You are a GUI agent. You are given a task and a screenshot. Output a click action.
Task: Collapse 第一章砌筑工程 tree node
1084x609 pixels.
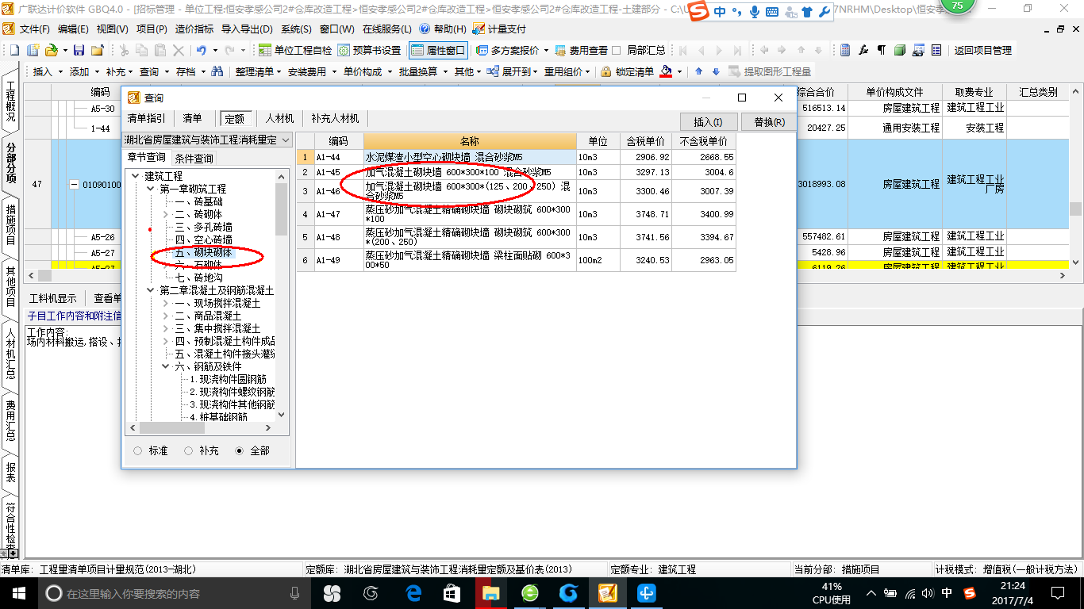[x=151, y=189]
